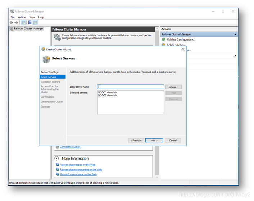
Task: Click Confirmation wizard step
Action: 47,97
